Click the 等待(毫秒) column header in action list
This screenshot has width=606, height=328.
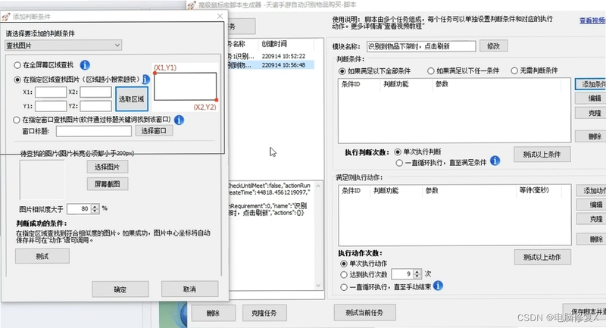pos(534,190)
